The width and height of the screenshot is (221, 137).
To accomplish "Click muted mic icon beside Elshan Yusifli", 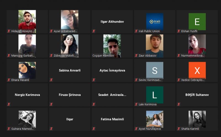I will coord(179,31).
